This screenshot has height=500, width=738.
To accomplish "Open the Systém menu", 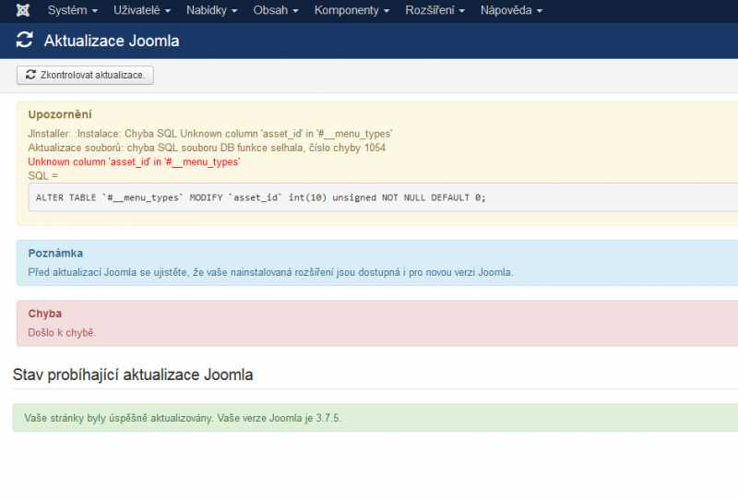I will 73,10.
